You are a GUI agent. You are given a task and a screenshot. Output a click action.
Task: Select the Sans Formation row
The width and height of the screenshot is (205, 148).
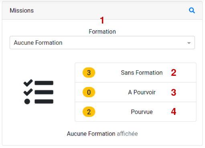click(x=136, y=73)
